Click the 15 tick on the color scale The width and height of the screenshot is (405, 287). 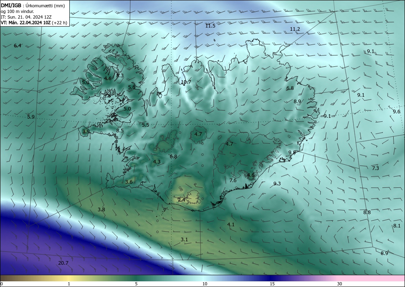click(272, 284)
